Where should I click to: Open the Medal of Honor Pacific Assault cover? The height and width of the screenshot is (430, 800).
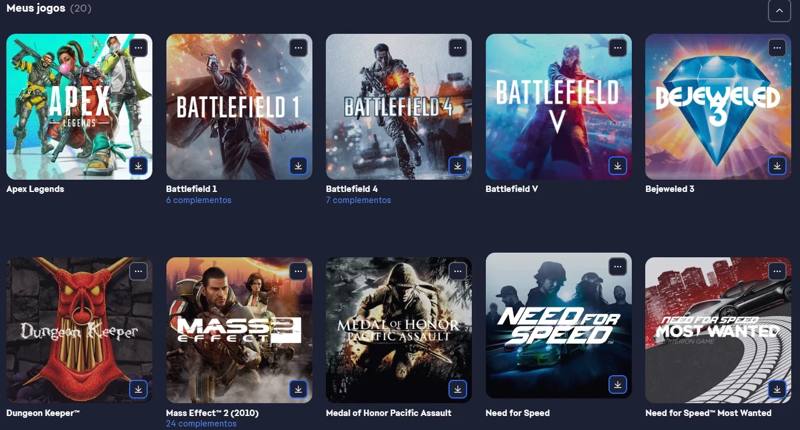point(399,330)
